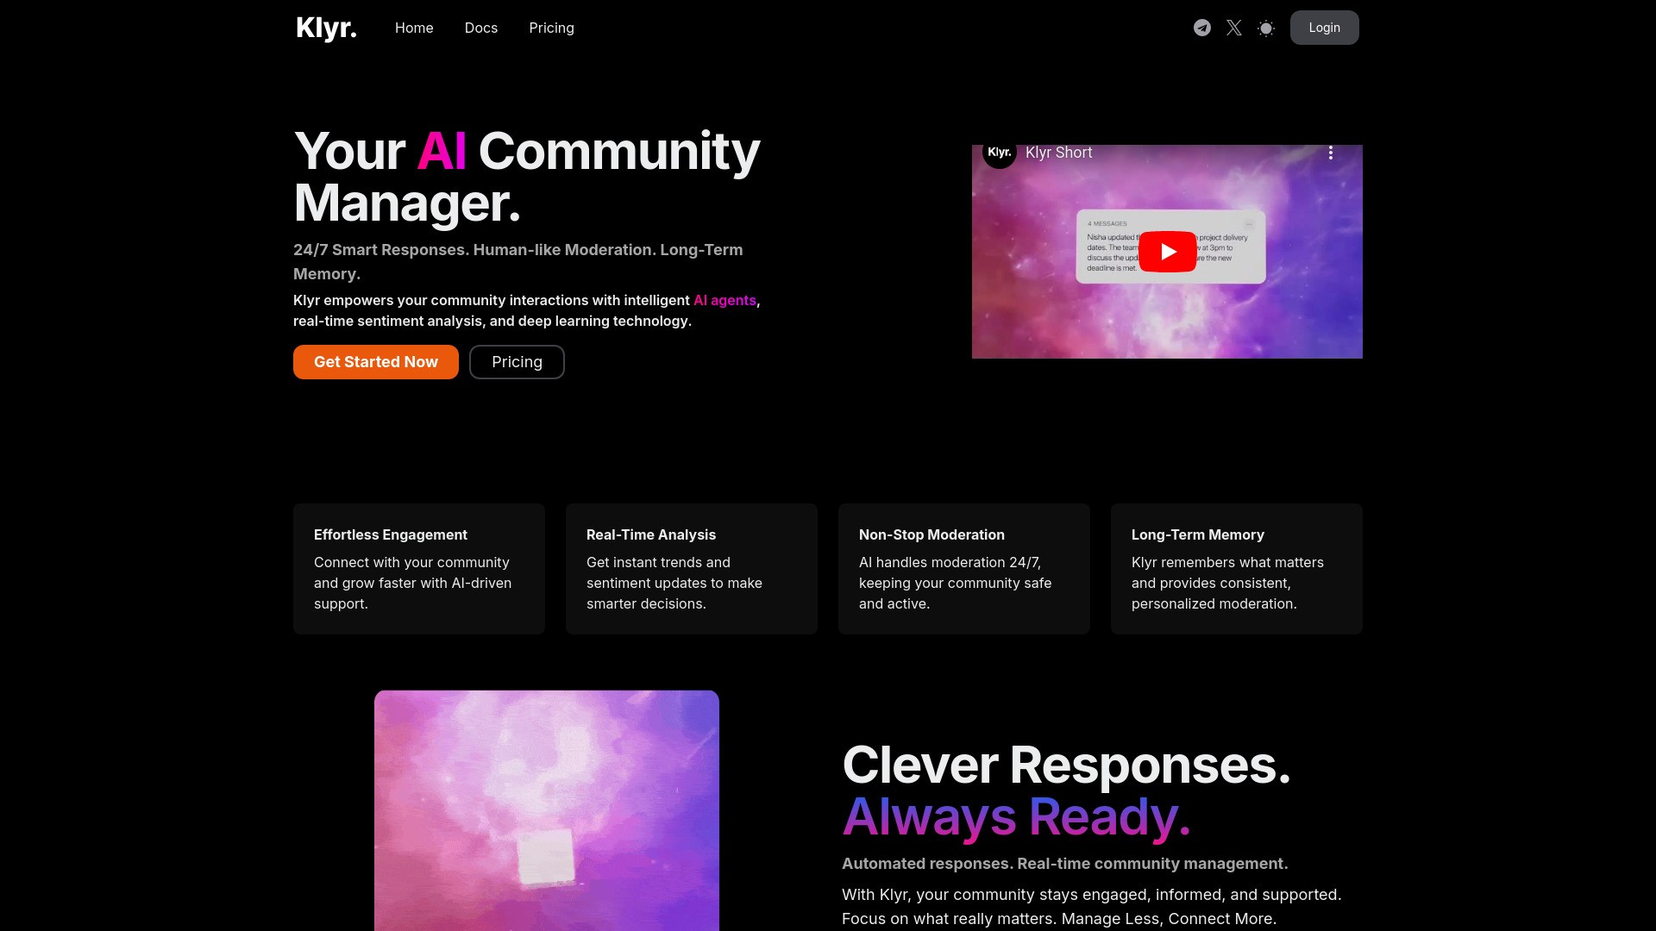Click the Klyr logo in header
1656x931 pixels.
point(326,28)
